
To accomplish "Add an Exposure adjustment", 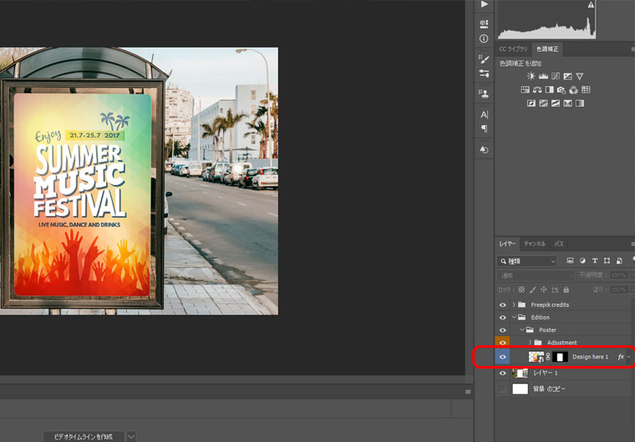I will [568, 76].
